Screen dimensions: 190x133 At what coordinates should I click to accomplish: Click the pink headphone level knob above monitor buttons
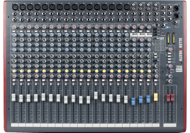171,49
